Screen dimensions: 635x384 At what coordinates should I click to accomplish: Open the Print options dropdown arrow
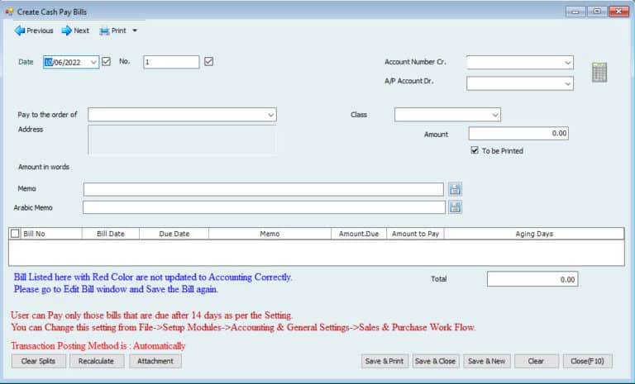135,31
